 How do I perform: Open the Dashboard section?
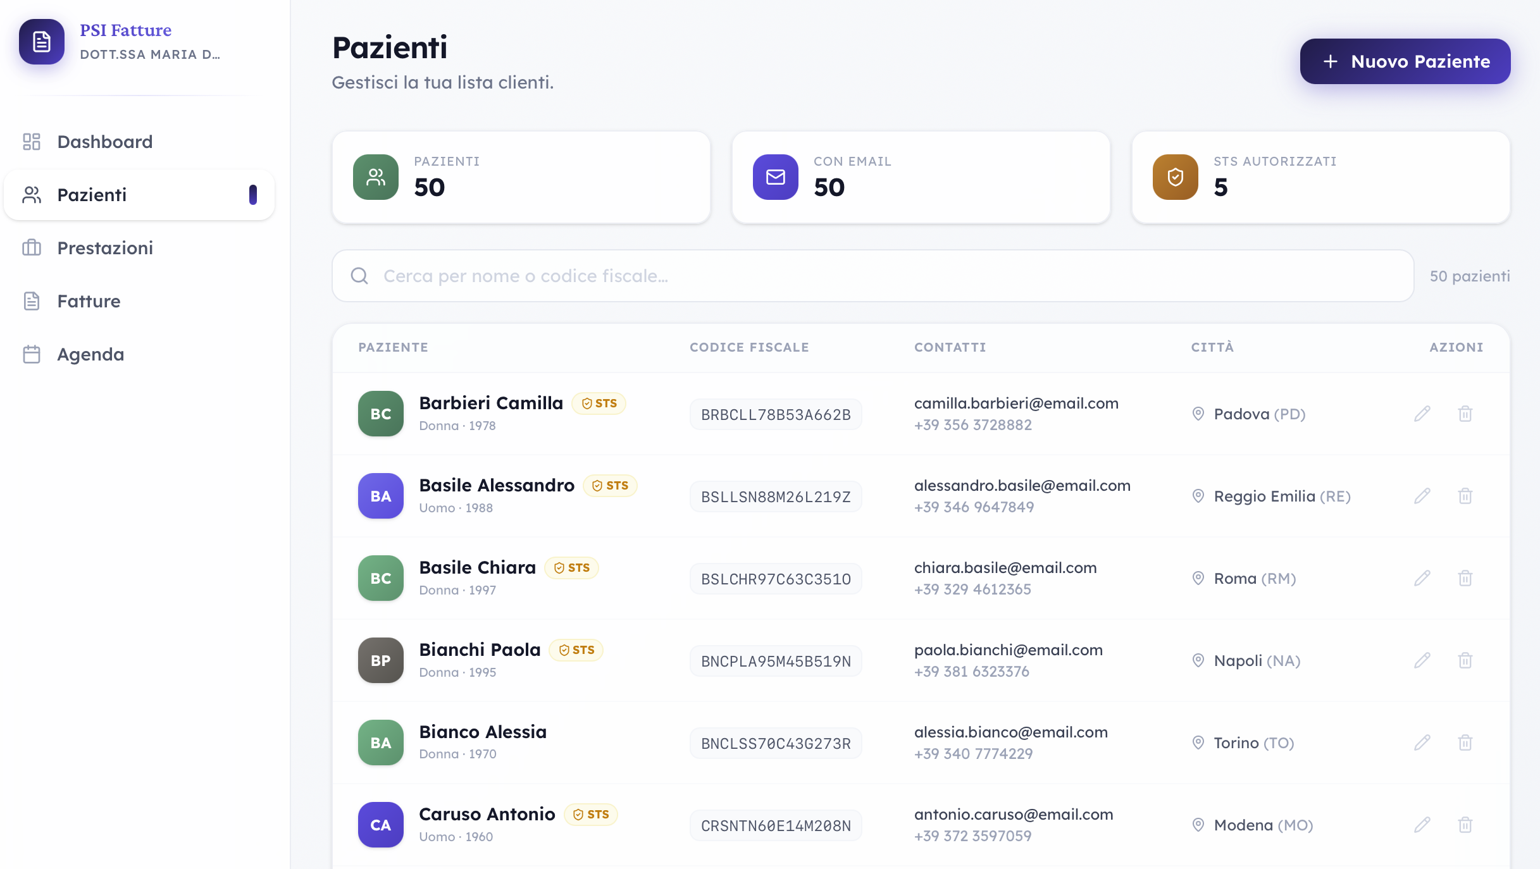105,142
